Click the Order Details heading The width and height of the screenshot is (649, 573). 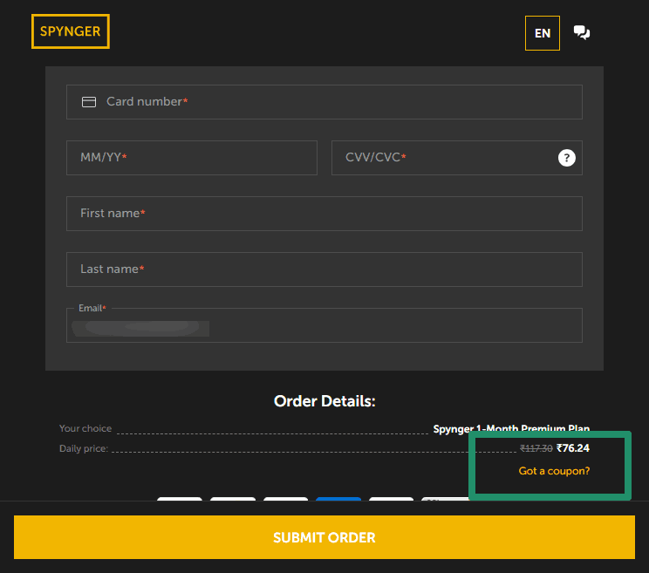(x=324, y=401)
